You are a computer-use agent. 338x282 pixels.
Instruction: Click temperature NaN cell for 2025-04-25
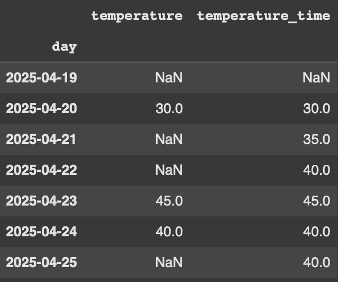point(169,262)
